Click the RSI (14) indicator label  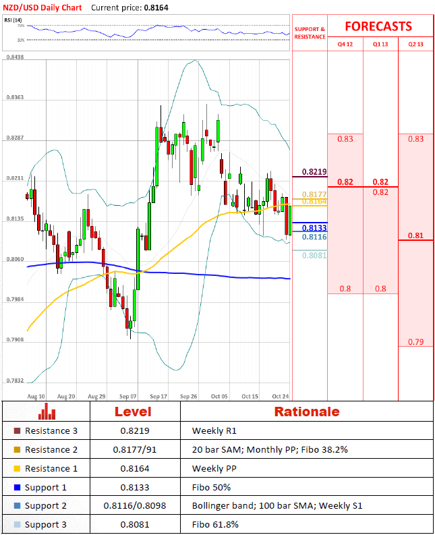click(13, 20)
